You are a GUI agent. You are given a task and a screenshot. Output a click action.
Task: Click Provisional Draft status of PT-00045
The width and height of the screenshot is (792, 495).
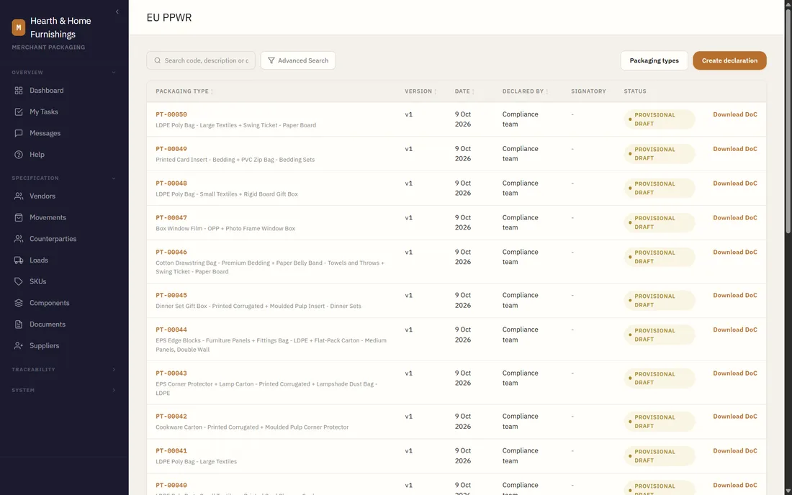659,300
